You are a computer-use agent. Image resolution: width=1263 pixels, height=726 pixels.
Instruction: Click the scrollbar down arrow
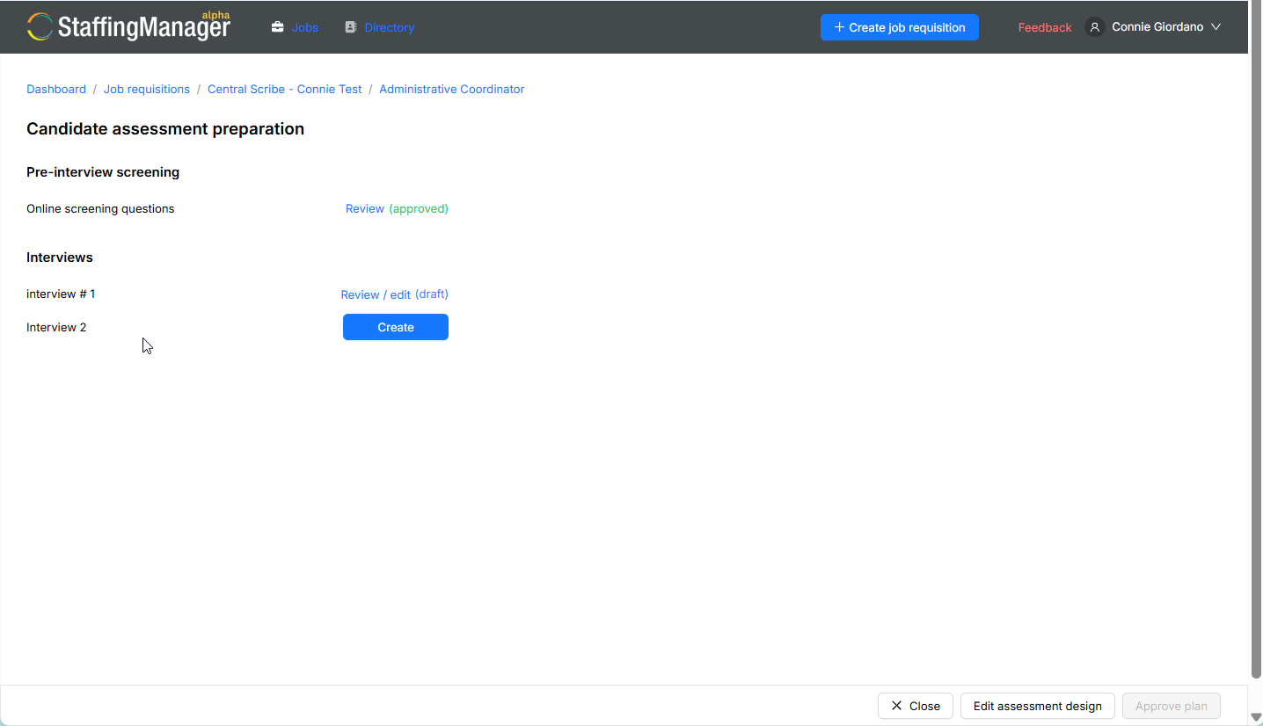coord(1256,717)
